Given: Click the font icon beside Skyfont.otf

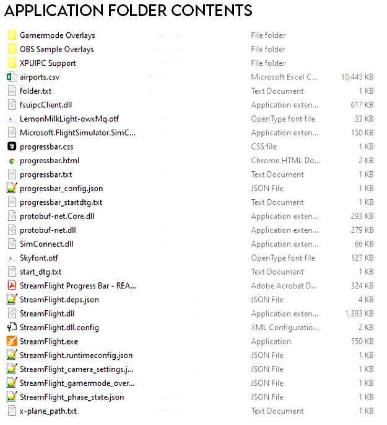Looking at the screenshot, I should [x=11, y=257].
